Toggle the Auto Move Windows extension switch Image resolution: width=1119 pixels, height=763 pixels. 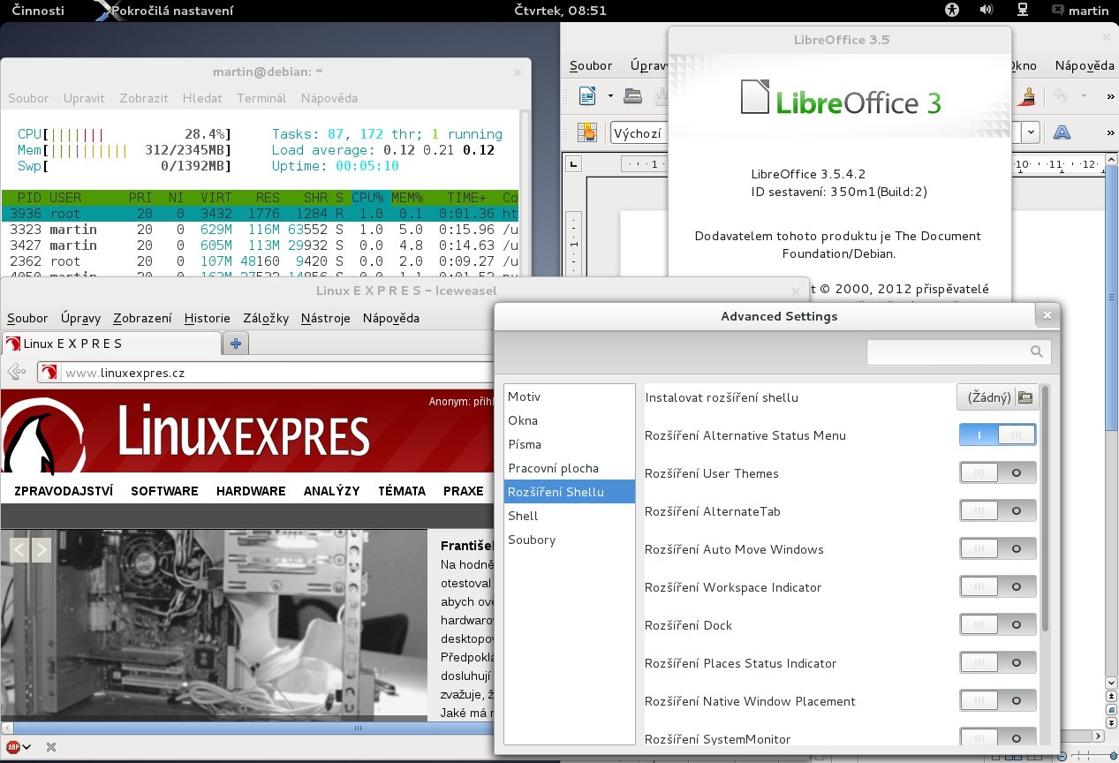click(x=998, y=549)
